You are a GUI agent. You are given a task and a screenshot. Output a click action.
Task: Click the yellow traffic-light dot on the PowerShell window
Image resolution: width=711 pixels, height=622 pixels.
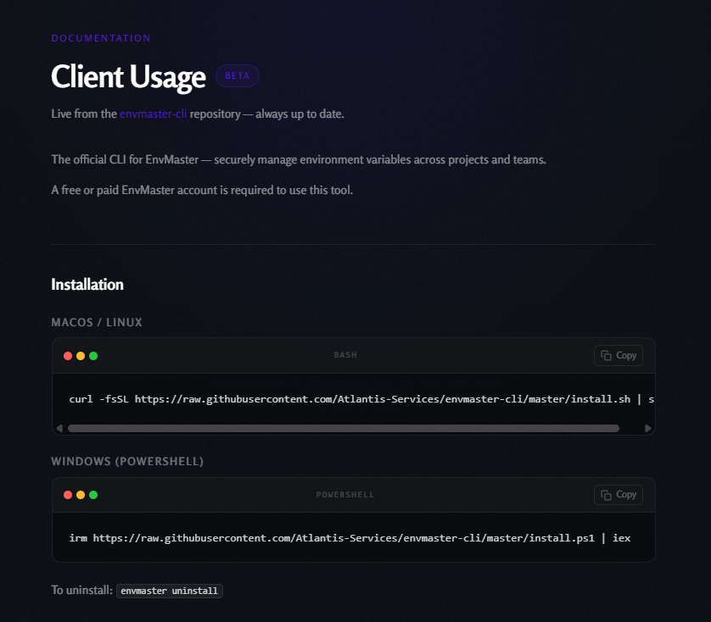click(81, 494)
